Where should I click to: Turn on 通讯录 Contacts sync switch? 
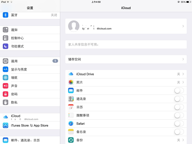click(x=179, y=99)
